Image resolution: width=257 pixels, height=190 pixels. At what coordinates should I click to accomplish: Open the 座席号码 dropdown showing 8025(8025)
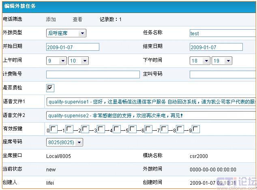click(65, 142)
